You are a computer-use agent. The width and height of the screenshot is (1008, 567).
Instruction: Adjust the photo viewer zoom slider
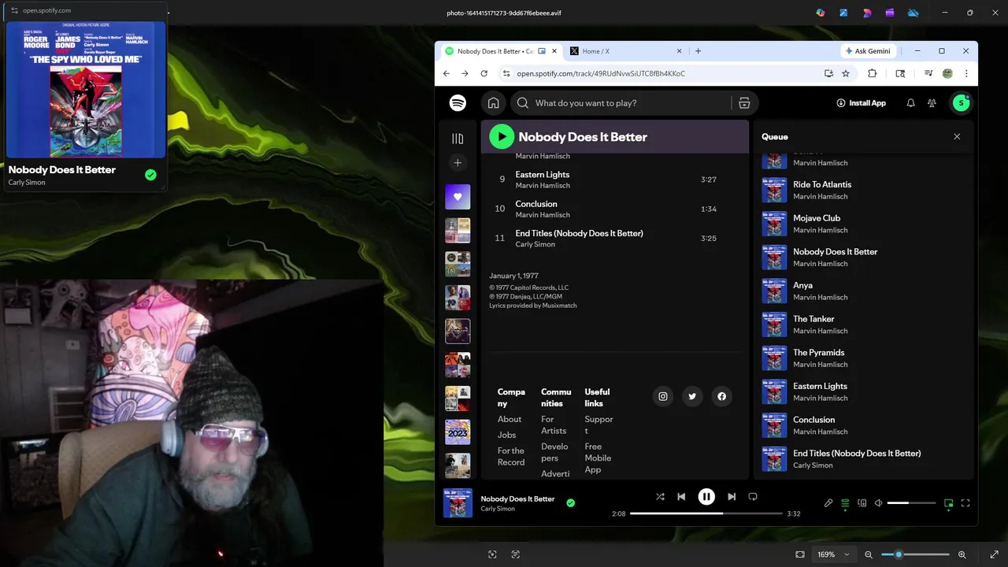pyautogui.click(x=915, y=554)
